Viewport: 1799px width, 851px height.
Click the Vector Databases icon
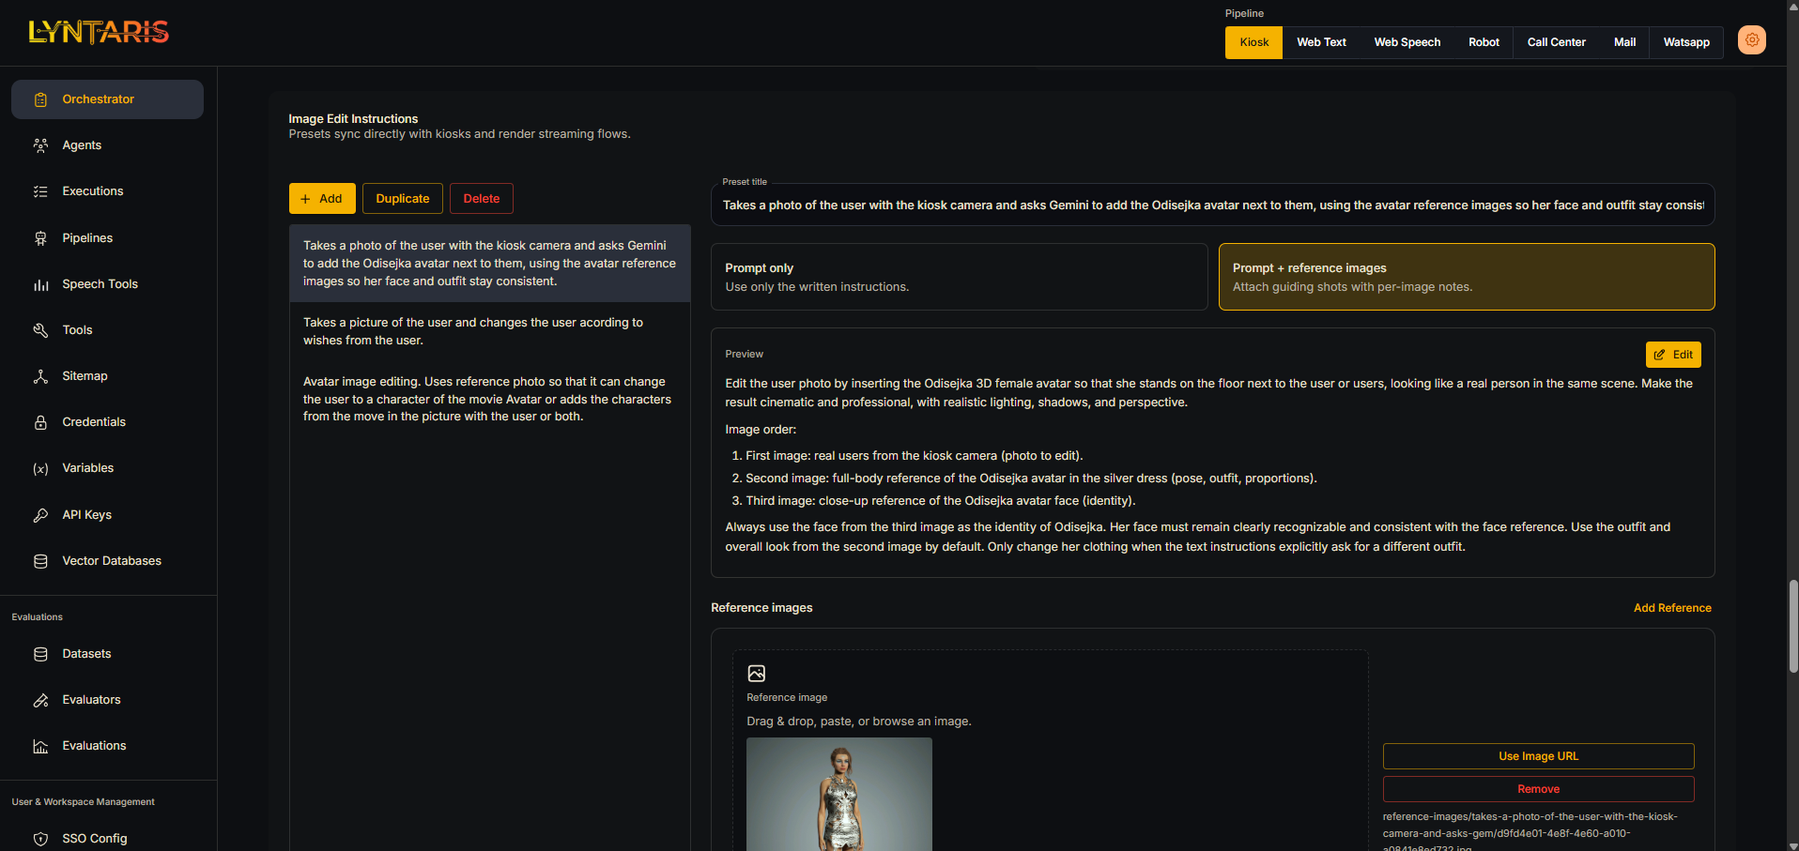coord(40,561)
